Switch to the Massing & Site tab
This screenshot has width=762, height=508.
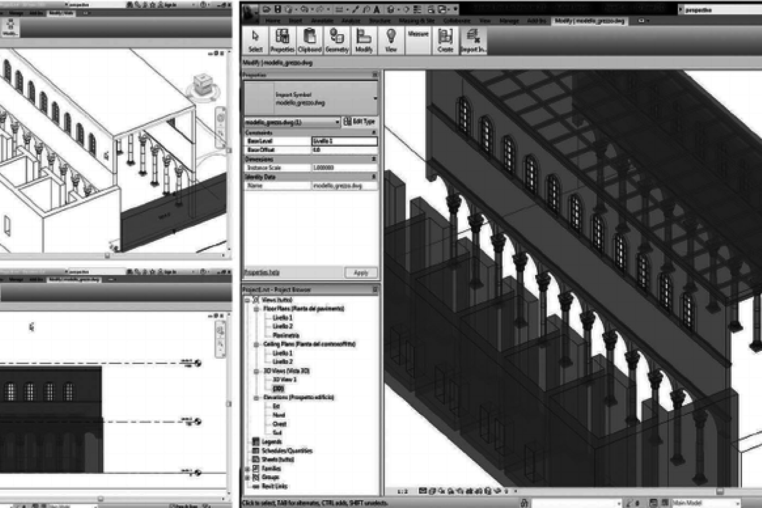[x=416, y=21]
